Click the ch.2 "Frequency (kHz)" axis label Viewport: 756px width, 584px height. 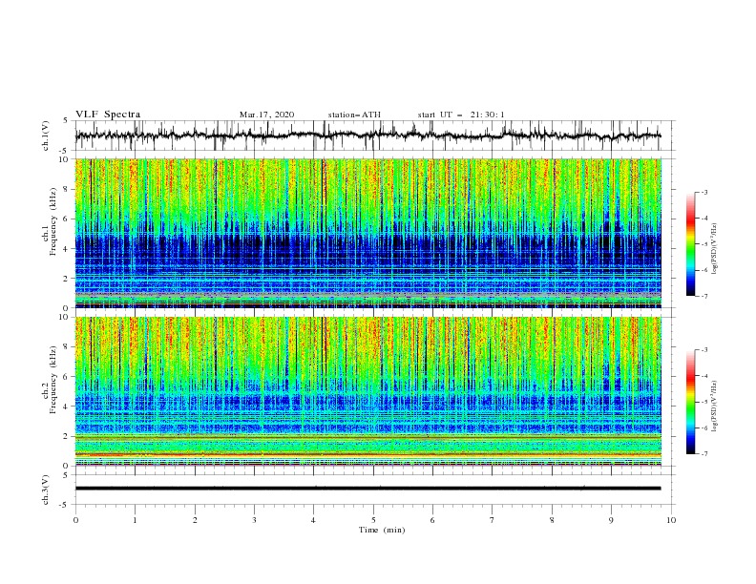coord(53,379)
